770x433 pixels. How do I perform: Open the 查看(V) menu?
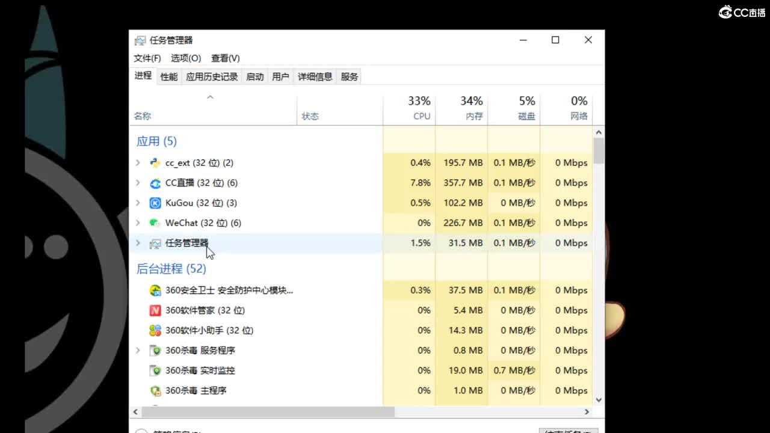point(226,58)
